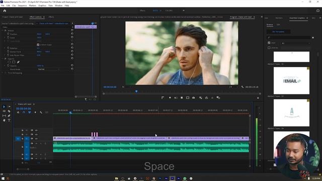Click the Quick Export share icon
322x181 pixels.
tap(318, 11)
